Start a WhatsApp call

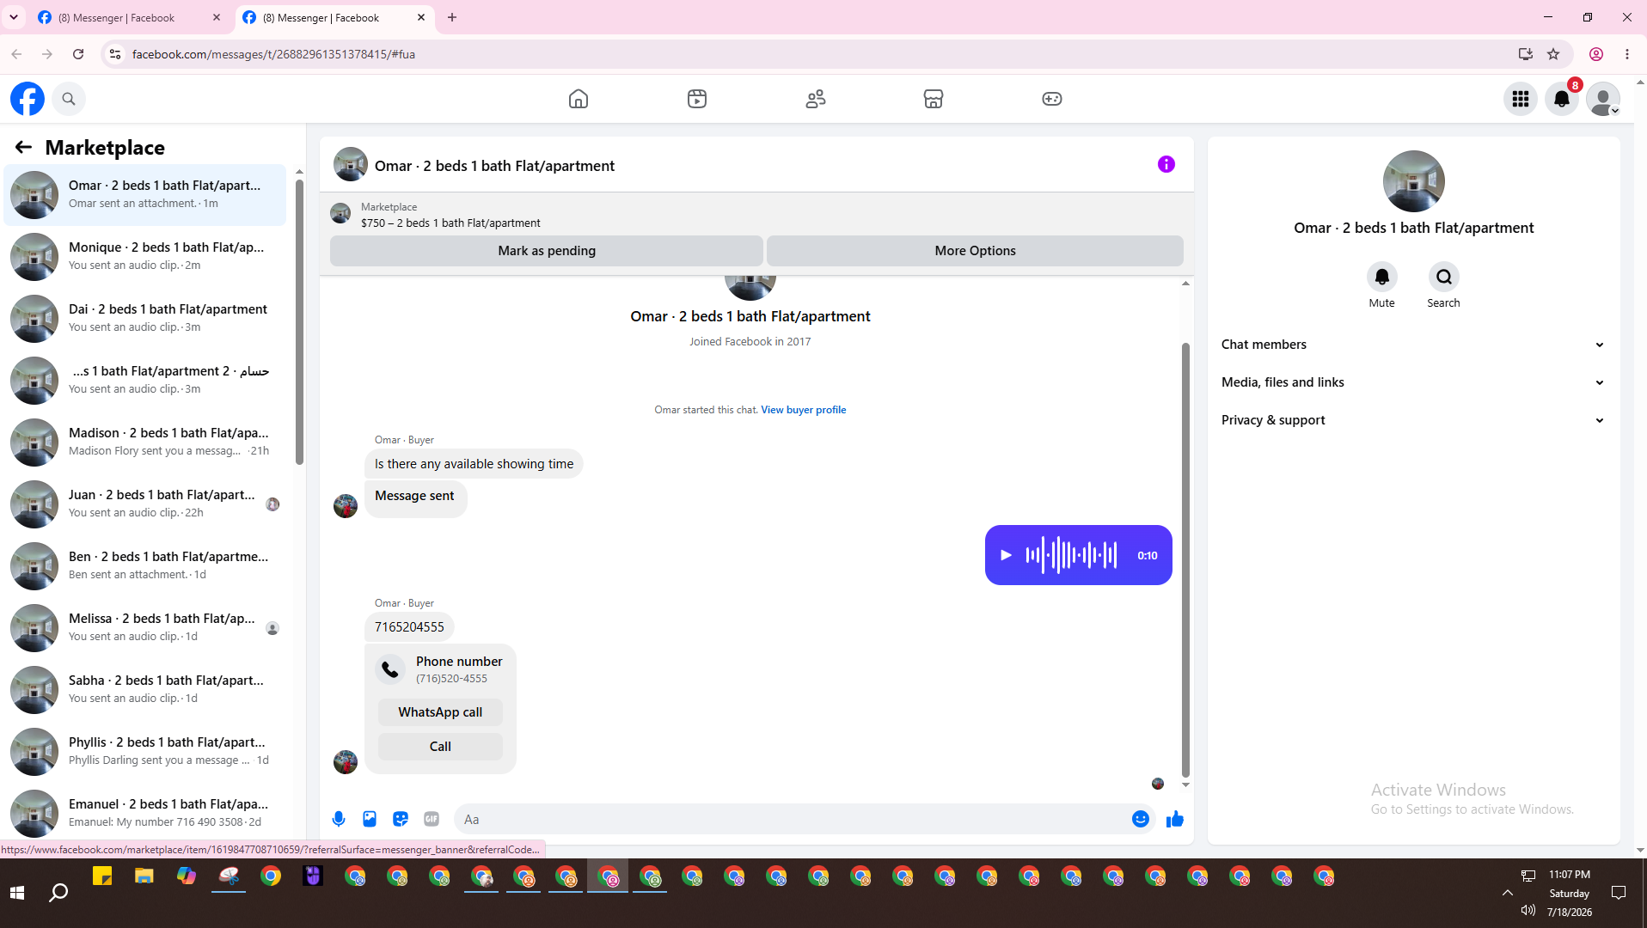click(440, 712)
